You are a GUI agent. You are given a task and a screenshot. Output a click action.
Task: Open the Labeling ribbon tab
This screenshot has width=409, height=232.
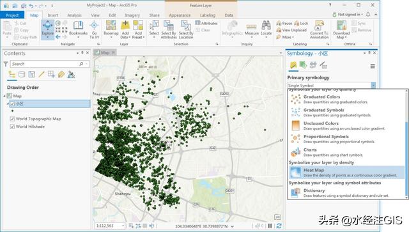(x=208, y=15)
